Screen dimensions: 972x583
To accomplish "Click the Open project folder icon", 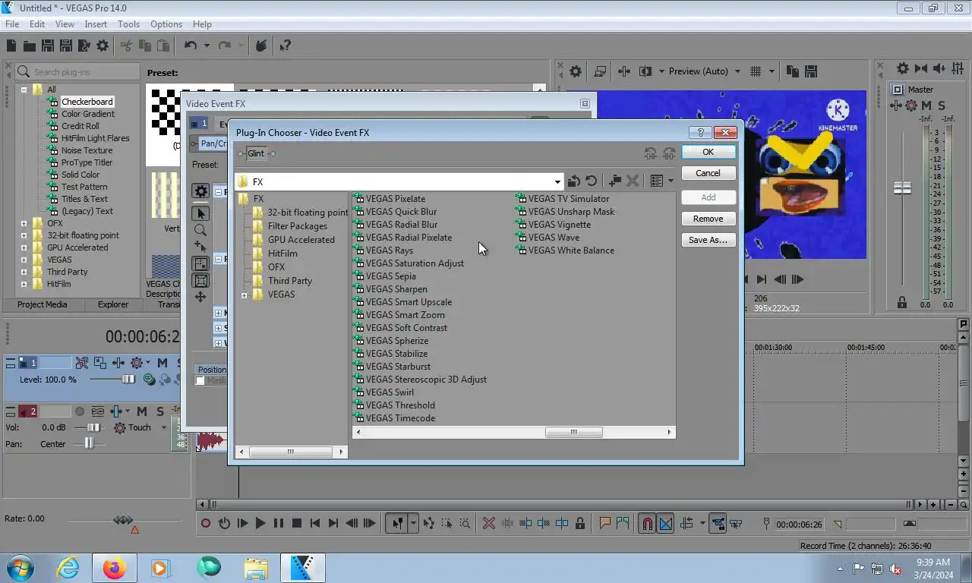I will click(29, 46).
